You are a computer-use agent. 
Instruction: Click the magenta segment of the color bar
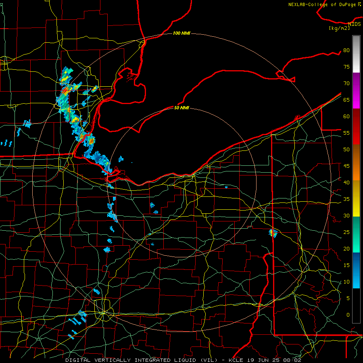(x=356, y=90)
